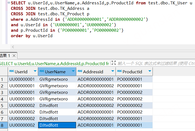Open the UserId column filter dropdown

pos(35,71)
